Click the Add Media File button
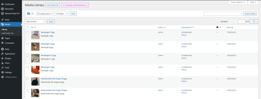This screenshot has width=261, height=99. [x=53, y=5]
